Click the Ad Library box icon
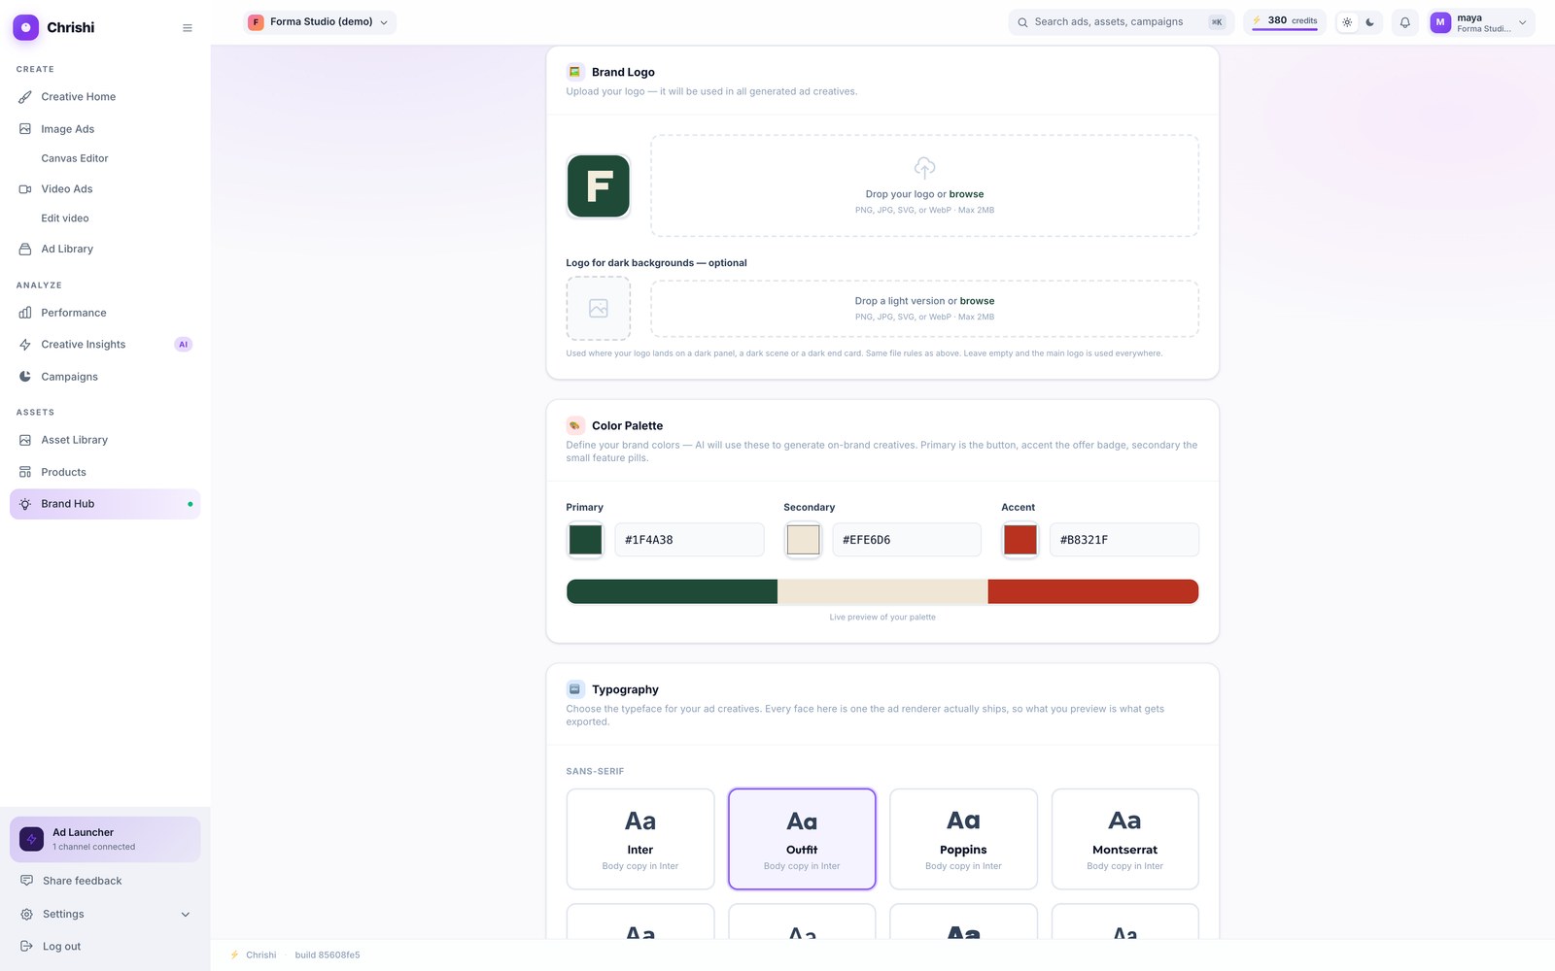This screenshot has height=971, width=1555. 25,250
